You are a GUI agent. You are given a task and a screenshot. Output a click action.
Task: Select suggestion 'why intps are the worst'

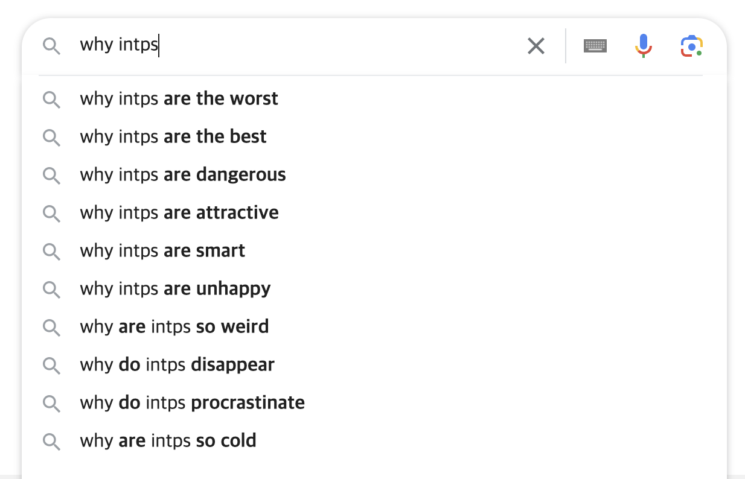pos(179,99)
